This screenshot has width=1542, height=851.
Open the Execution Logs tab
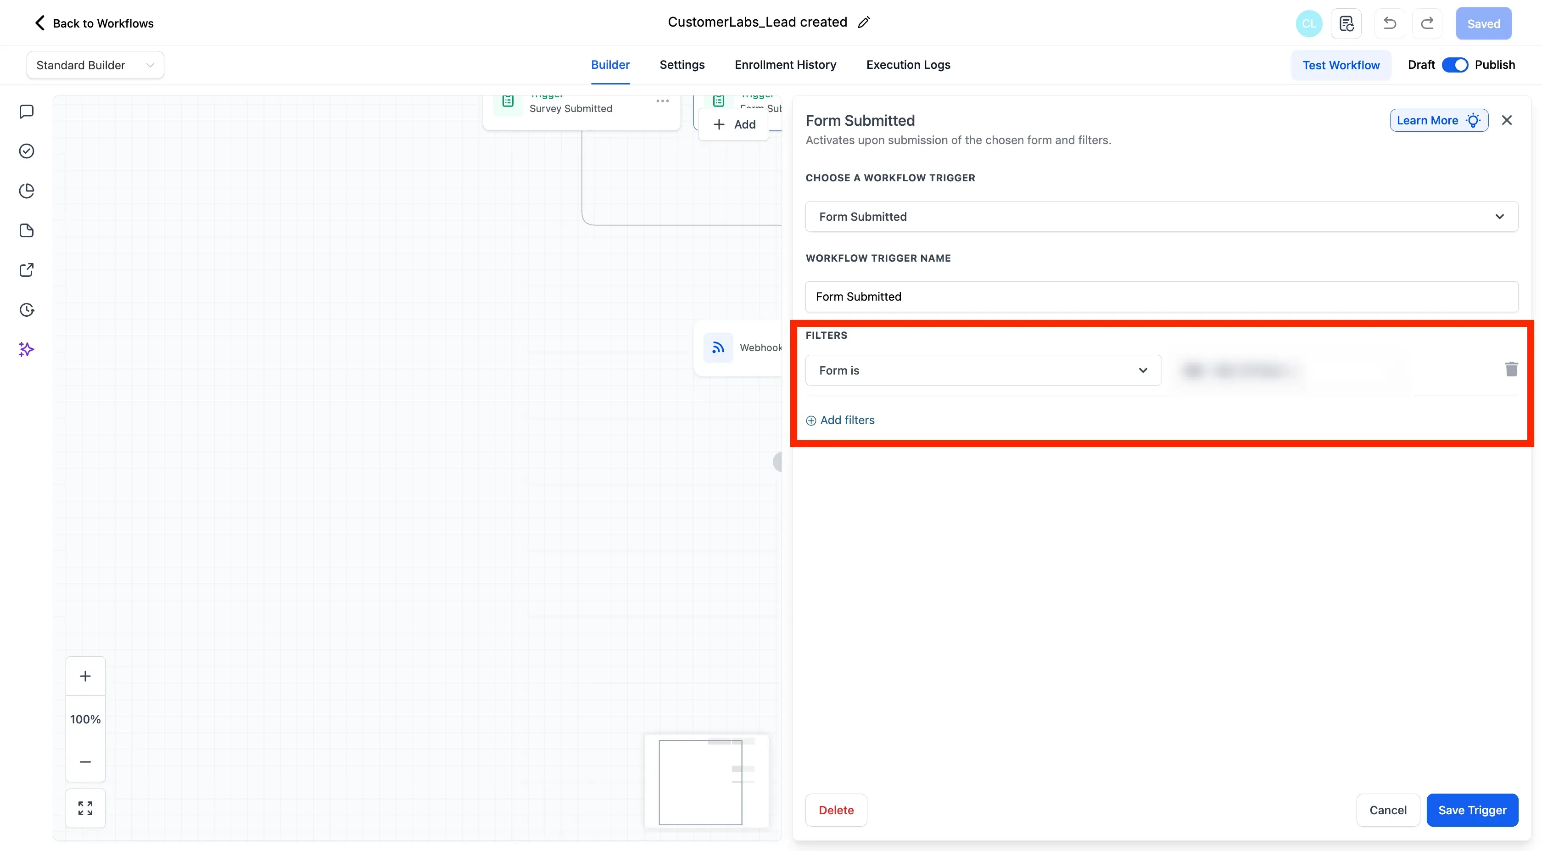908,65
